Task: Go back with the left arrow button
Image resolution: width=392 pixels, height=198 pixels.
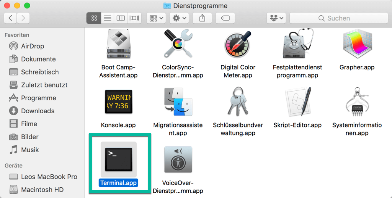Action: tap(10, 18)
